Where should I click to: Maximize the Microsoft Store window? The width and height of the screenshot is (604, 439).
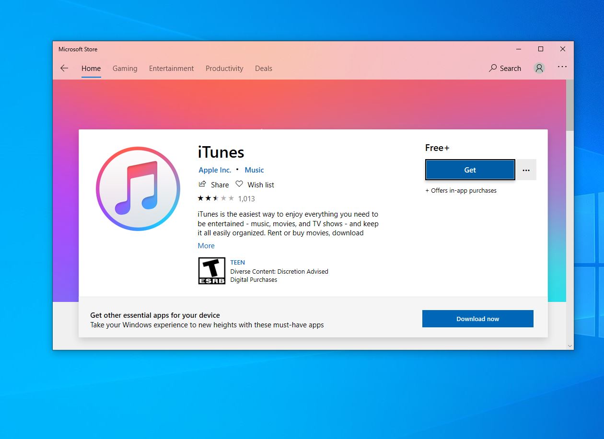[541, 49]
